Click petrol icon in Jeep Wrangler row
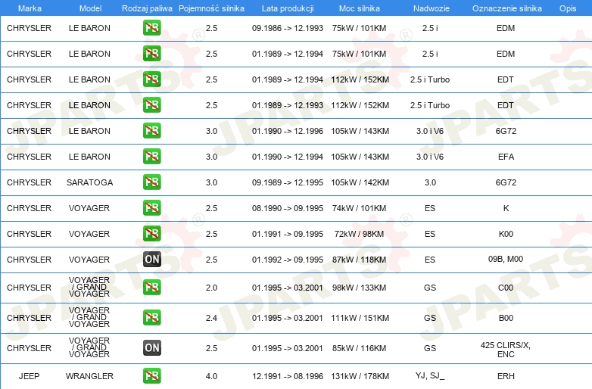The image size is (592, 389). [x=151, y=376]
